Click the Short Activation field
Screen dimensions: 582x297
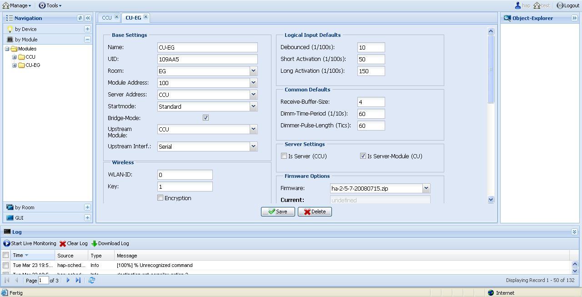(371, 59)
